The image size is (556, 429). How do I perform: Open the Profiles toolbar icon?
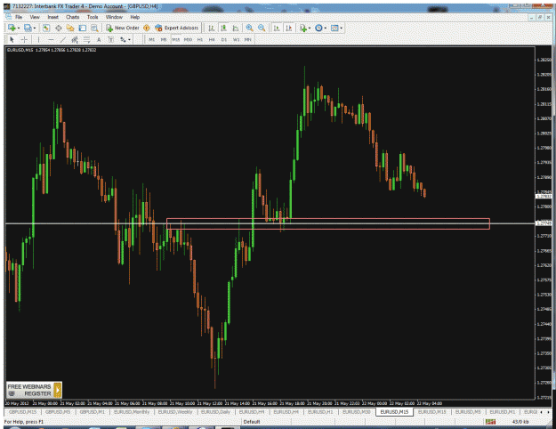click(28, 28)
